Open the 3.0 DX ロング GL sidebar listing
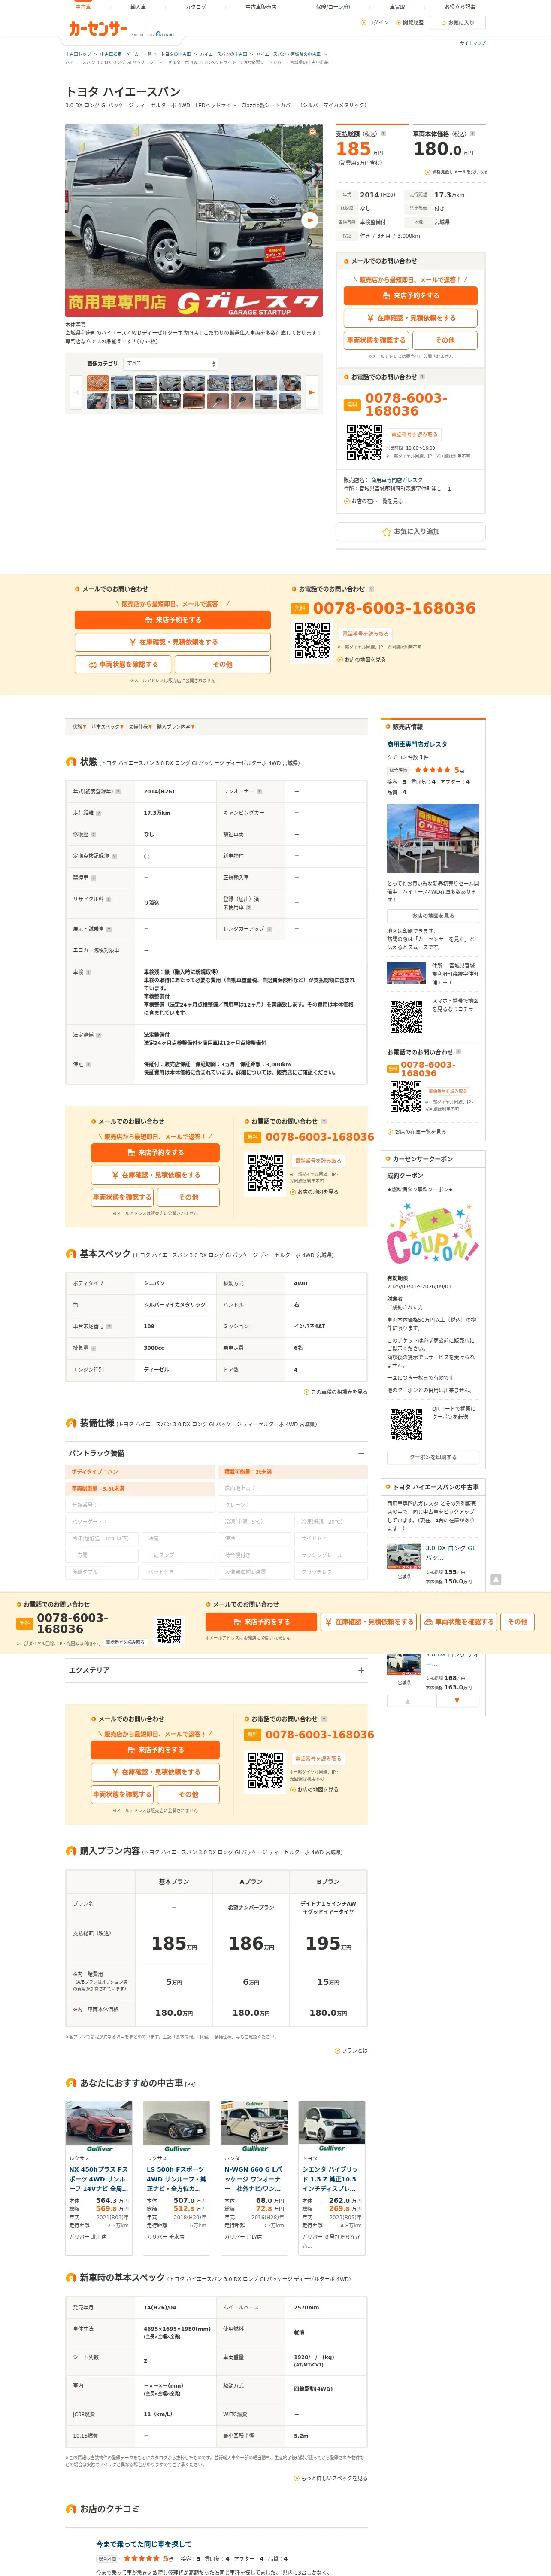551x2576 pixels. pos(433,1563)
